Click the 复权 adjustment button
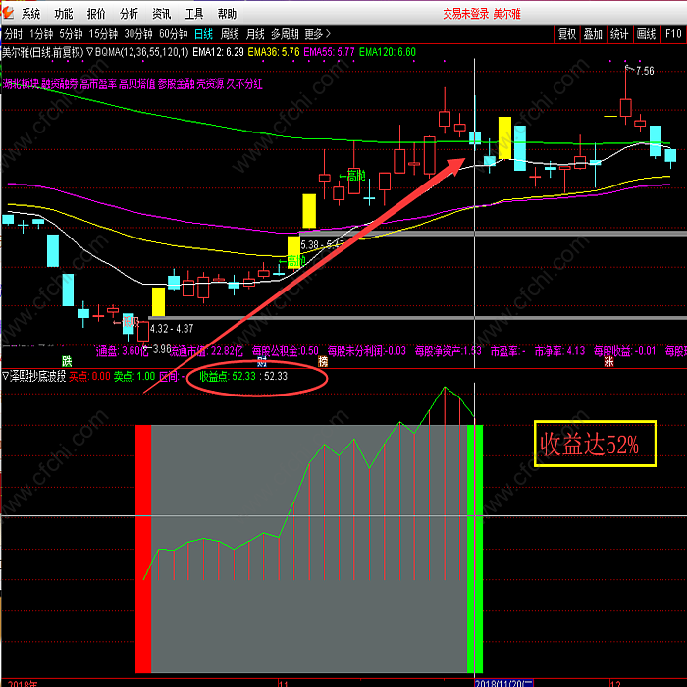 567,34
